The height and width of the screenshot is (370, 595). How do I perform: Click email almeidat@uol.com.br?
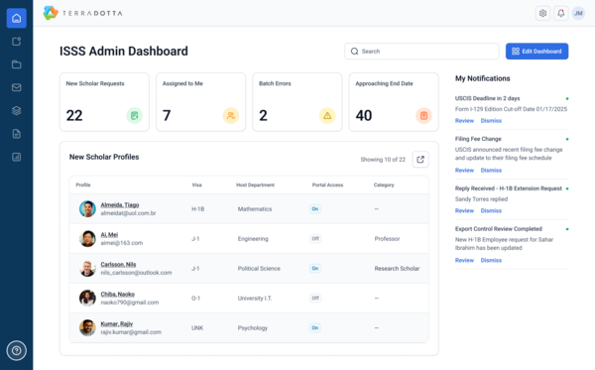coord(128,213)
